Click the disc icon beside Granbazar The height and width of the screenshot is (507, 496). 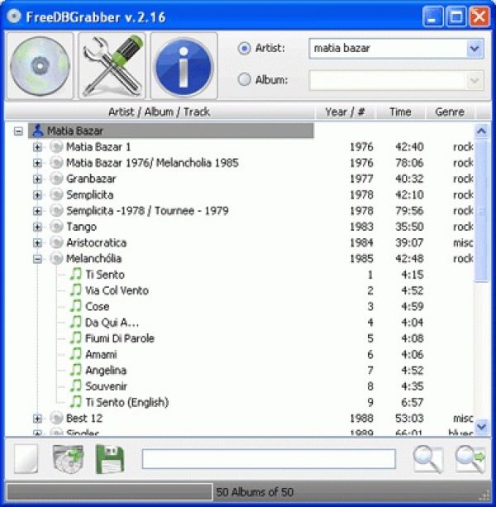(x=56, y=179)
